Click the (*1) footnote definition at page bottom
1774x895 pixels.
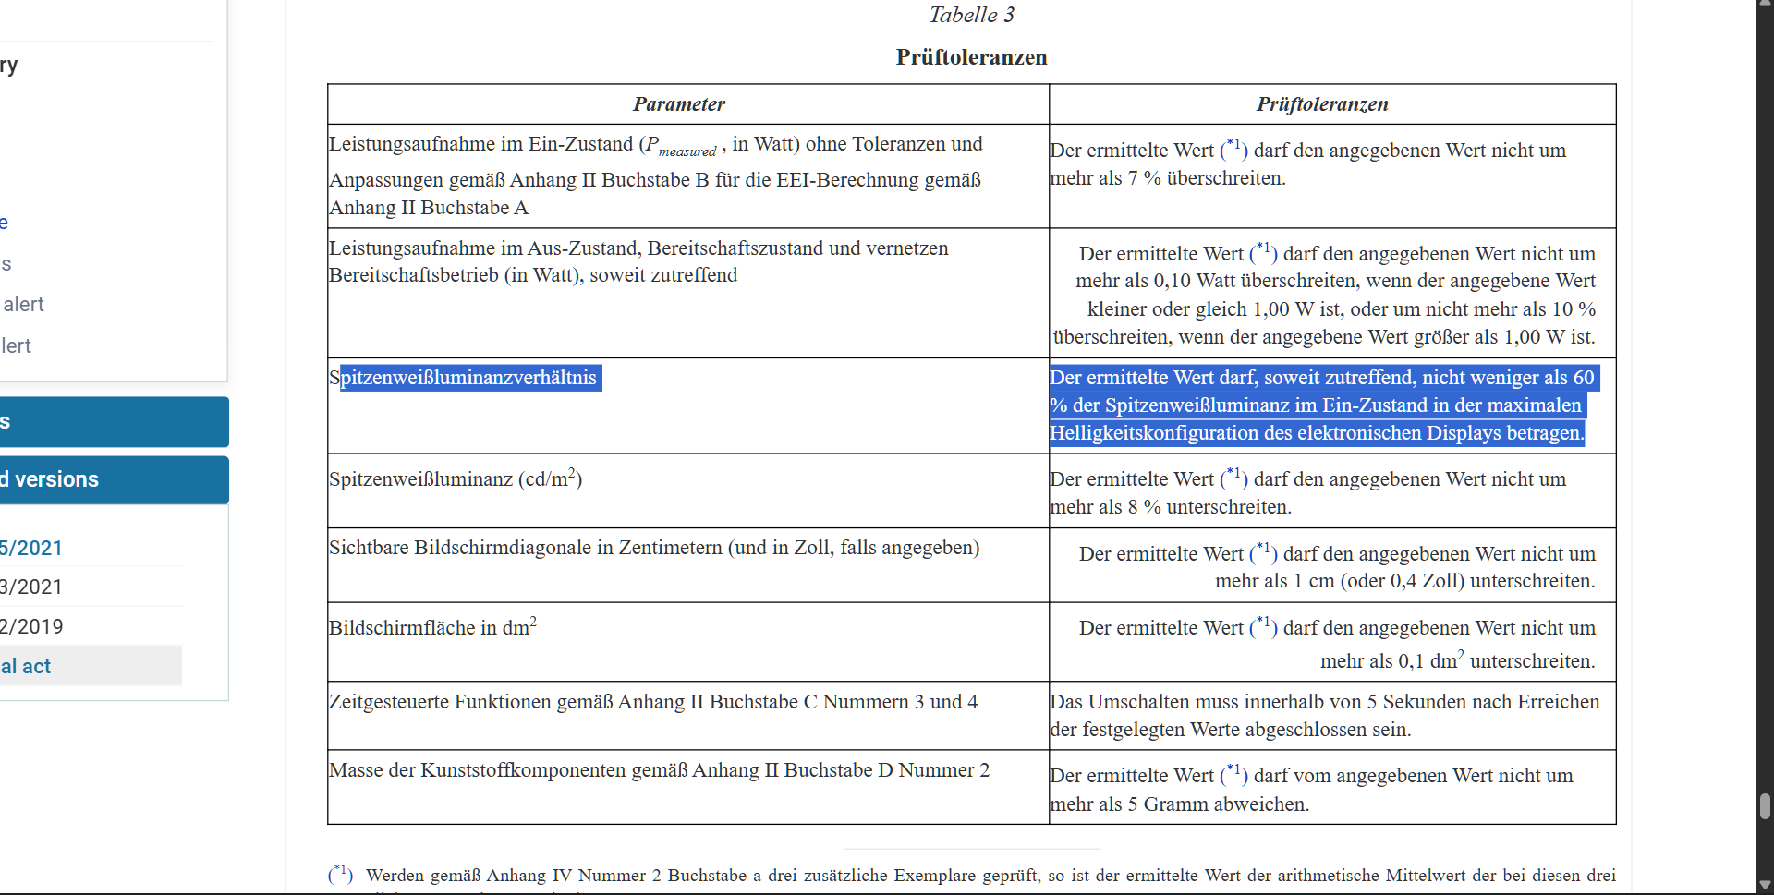339,871
